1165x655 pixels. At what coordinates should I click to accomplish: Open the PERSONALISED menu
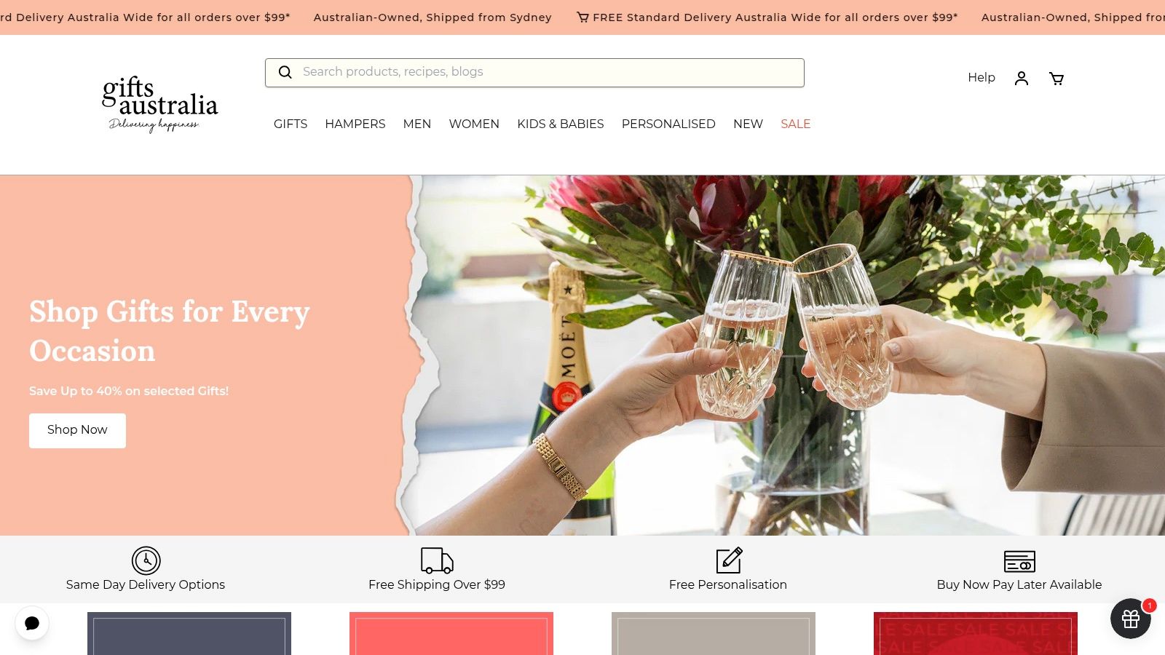click(x=668, y=124)
